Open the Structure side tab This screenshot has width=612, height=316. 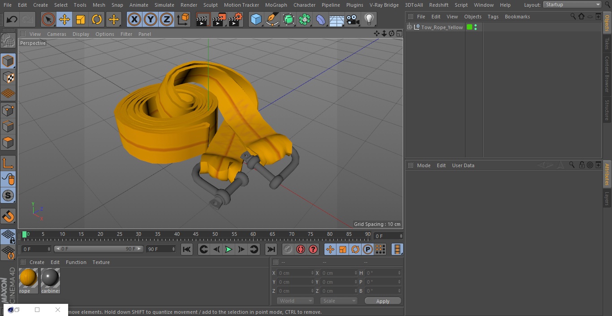(x=607, y=110)
